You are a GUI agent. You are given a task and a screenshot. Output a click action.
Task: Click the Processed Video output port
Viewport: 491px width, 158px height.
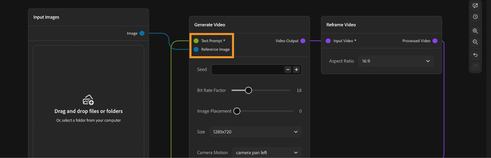[435, 41]
